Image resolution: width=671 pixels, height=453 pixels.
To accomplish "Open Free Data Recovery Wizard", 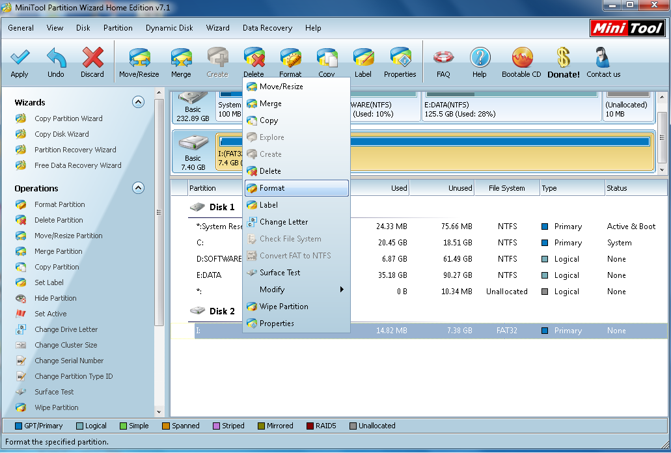I will click(77, 165).
